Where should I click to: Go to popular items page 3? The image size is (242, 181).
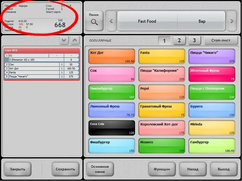click(195, 40)
